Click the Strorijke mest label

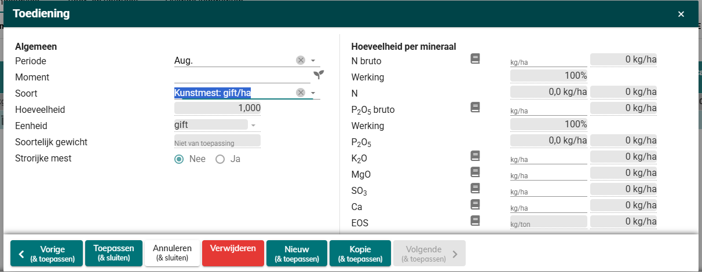click(x=43, y=158)
